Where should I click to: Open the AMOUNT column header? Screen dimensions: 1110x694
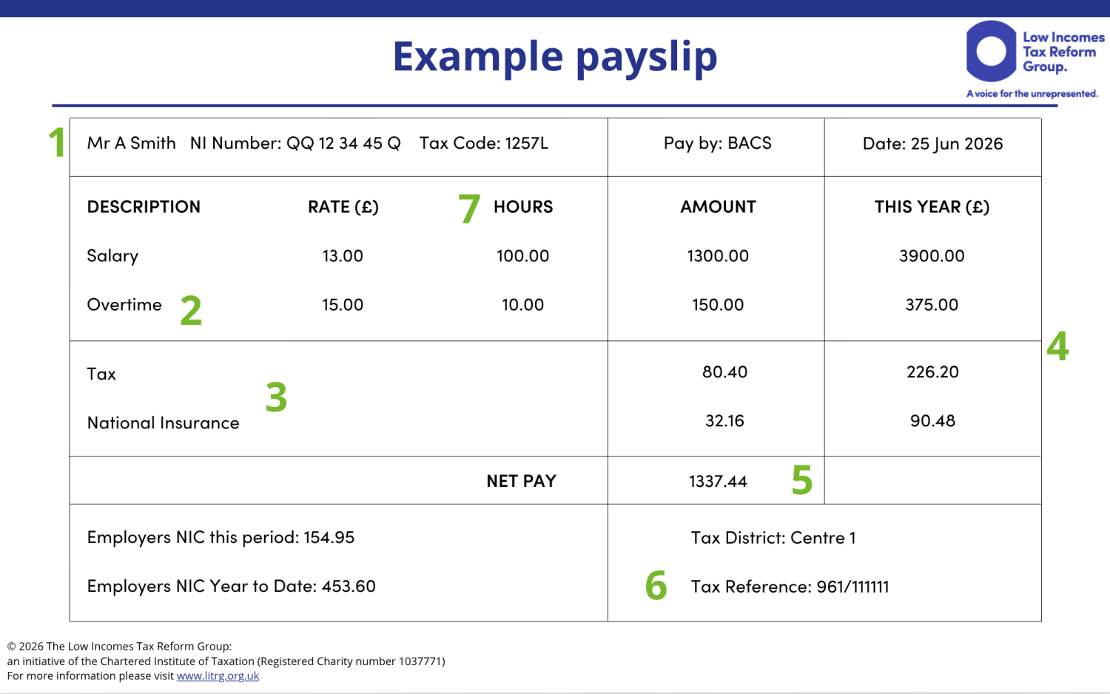click(x=717, y=207)
